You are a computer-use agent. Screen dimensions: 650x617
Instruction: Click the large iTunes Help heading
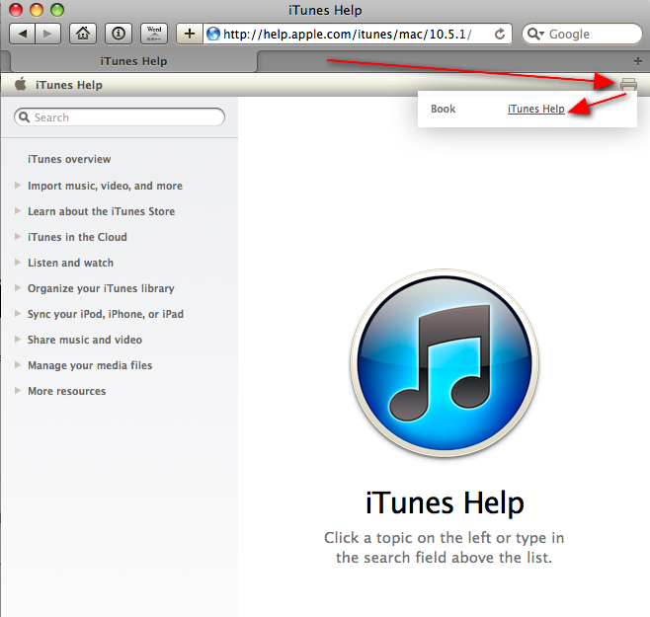(x=445, y=502)
